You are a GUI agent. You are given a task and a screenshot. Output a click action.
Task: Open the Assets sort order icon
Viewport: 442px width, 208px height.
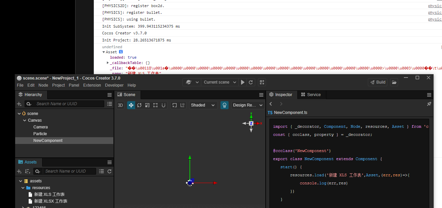click(x=28, y=172)
